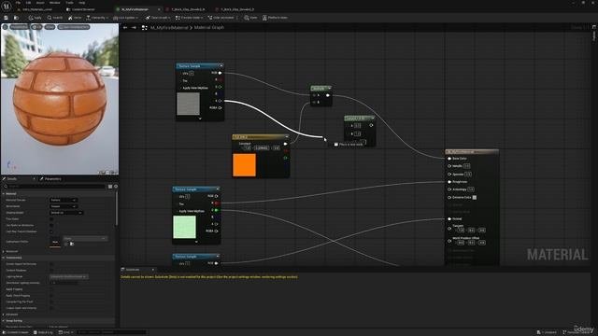Screen dimensions: 598x336
Task: Click the Lit view mode button
Action: pos(37,27)
